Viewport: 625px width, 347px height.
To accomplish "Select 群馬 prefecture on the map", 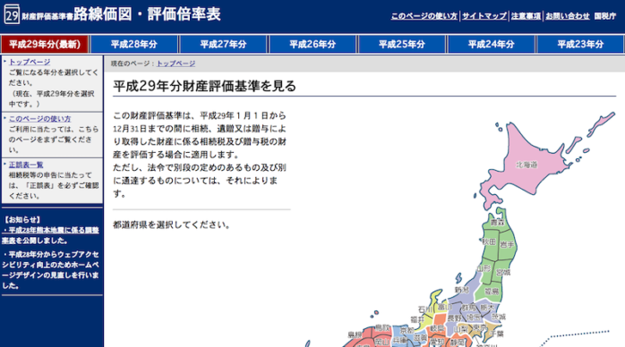I will pos(469,308).
